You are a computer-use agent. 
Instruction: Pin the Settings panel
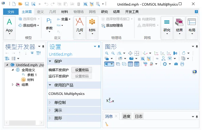coord(99,47)
